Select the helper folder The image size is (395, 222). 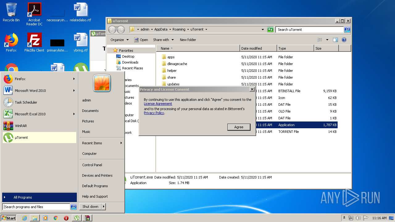point(172,71)
